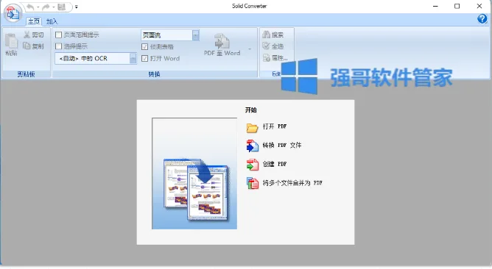The width and height of the screenshot is (492, 269).
Task: Toggle the 打开 Word checkbox
Action: point(144,58)
